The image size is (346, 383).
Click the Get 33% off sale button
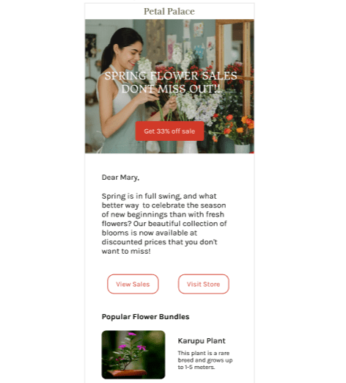(x=169, y=131)
